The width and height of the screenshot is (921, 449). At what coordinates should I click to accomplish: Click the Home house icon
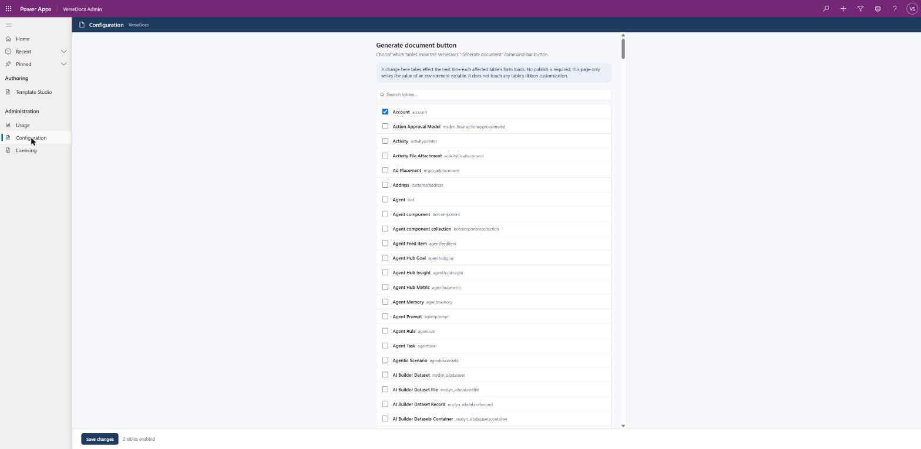(x=8, y=39)
